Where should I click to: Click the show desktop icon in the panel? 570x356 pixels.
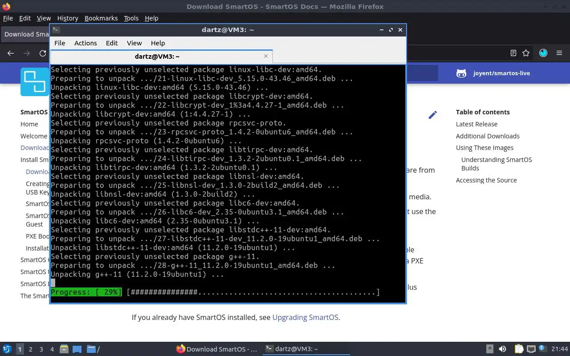pos(77,349)
